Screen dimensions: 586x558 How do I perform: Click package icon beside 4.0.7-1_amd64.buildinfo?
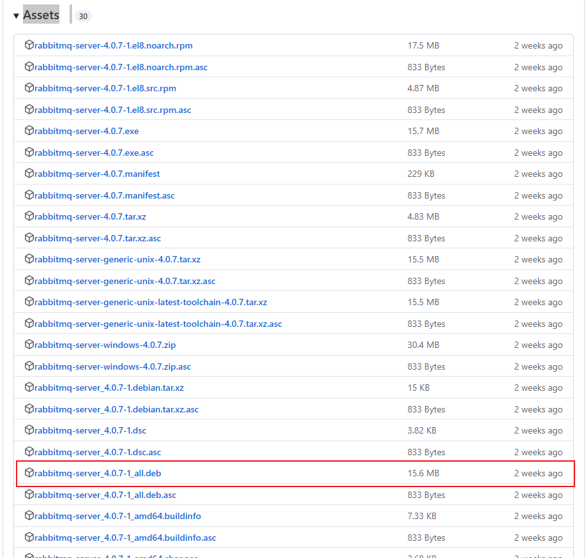(29, 516)
